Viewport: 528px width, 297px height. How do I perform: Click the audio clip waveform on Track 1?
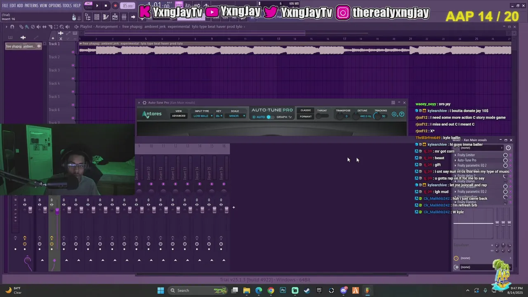click(295, 50)
